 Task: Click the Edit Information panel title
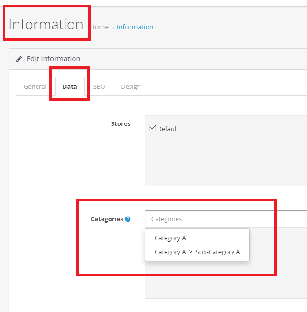[53, 59]
